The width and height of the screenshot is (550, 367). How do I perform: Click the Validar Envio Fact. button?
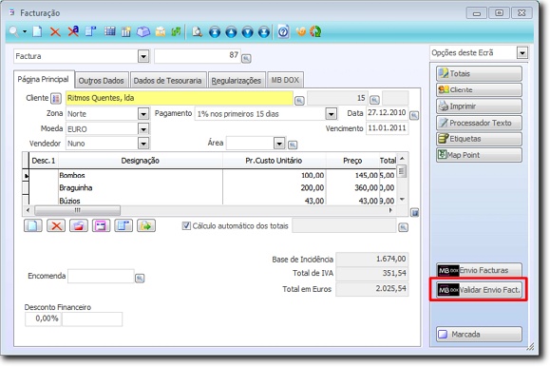coord(479,290)
